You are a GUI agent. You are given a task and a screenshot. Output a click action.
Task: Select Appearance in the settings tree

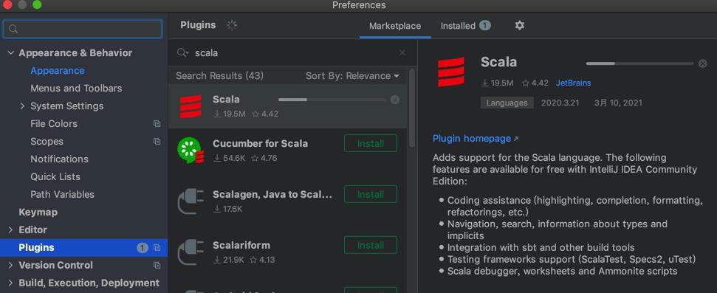tap(57, 71)
